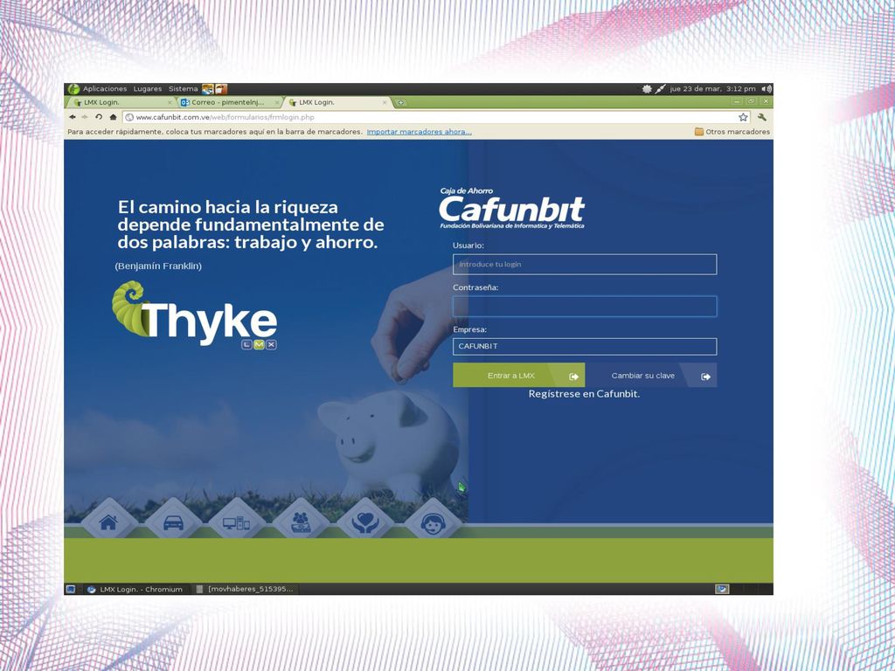Click launcher icon next to Sistema menu

(208, 89)
